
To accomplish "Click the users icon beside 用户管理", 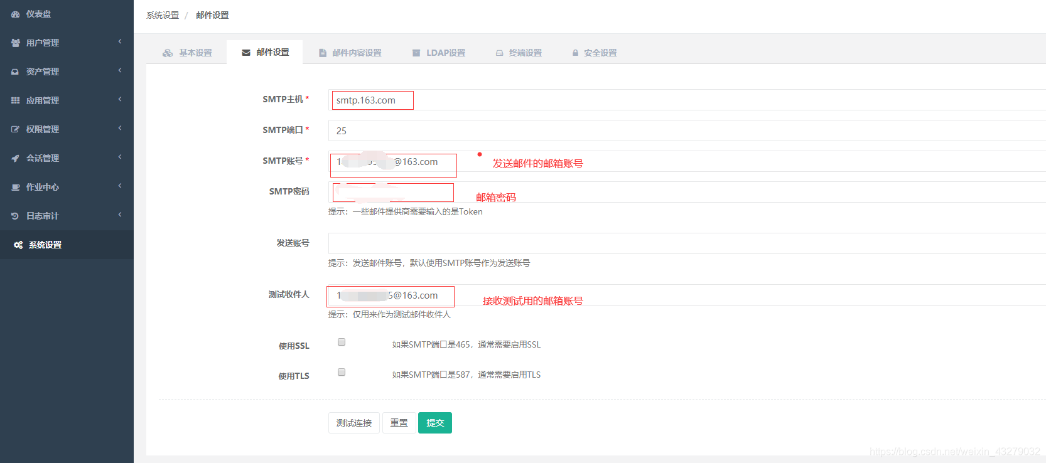I will pyautogui.click(x=16, y=43).
